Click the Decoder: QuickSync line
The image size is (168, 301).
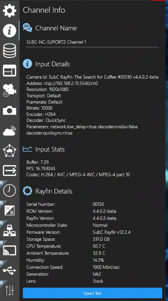coord(46,121)
